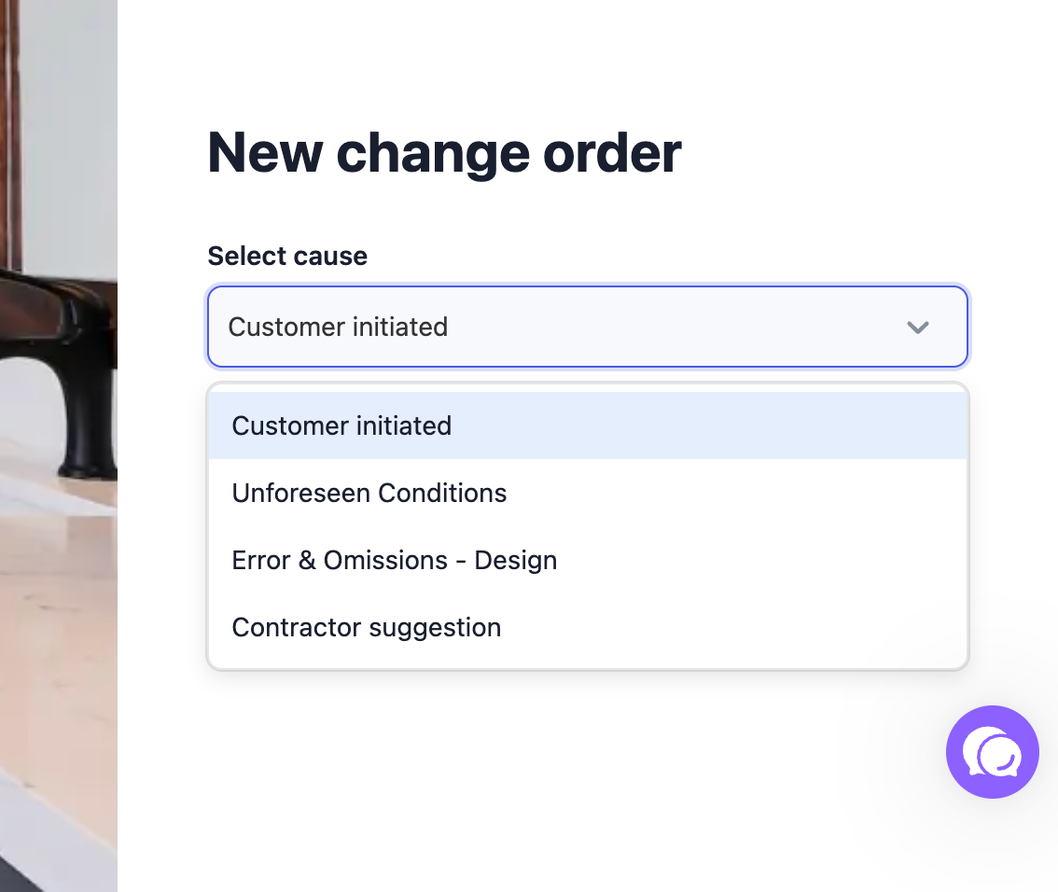Launch live chat from the bubble button

[992, 752]
